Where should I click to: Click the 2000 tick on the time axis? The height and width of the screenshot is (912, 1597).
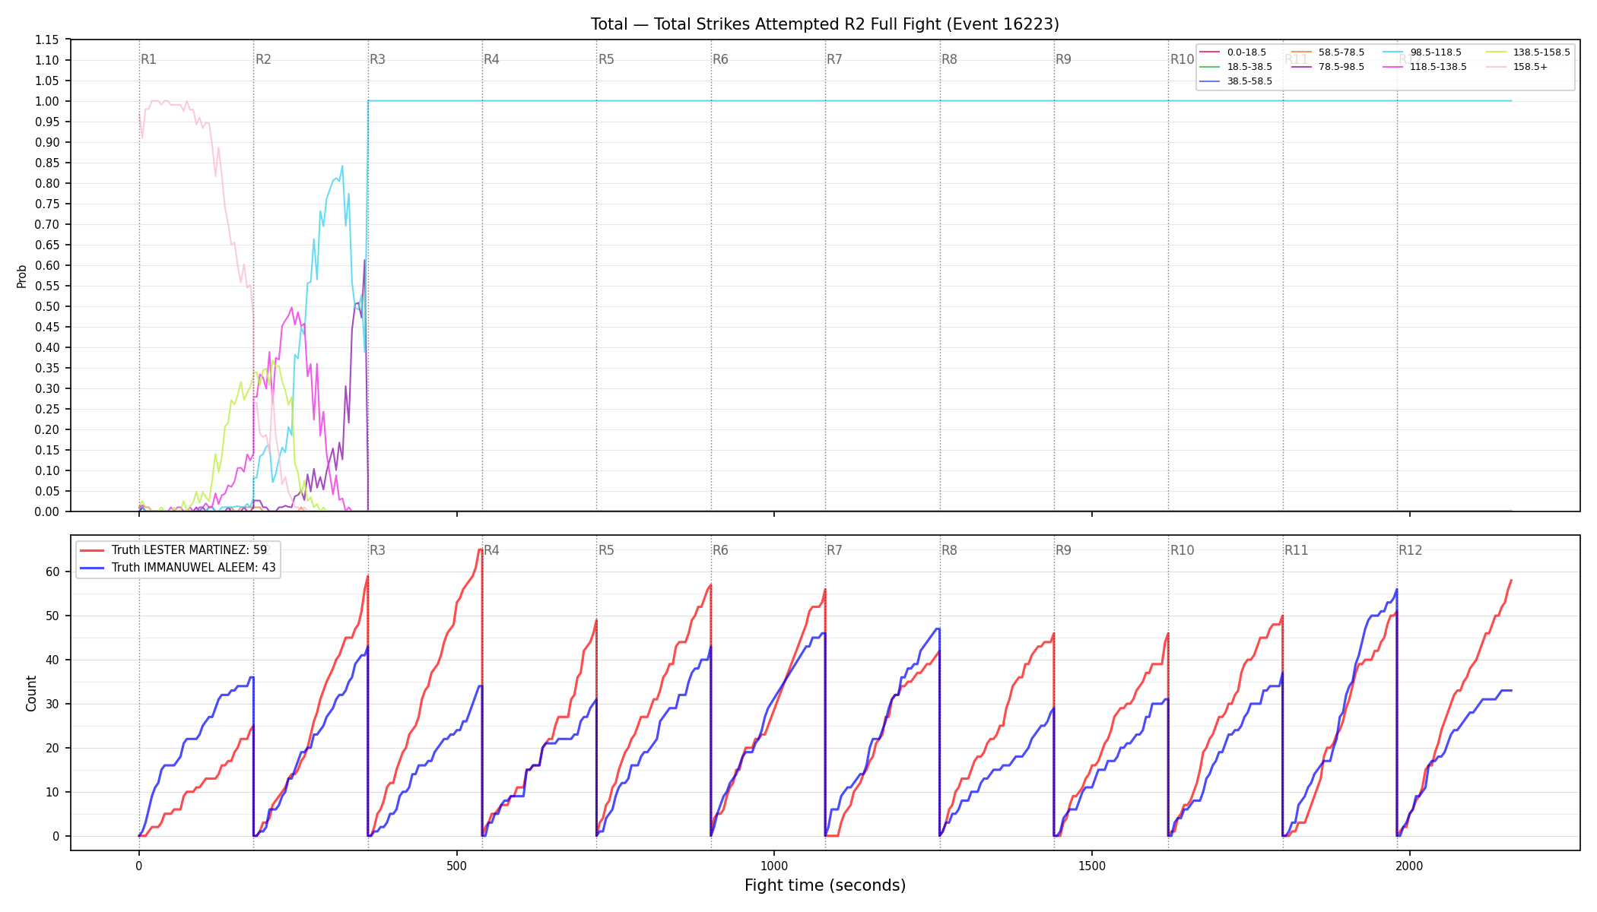[x=1410, y=866]
